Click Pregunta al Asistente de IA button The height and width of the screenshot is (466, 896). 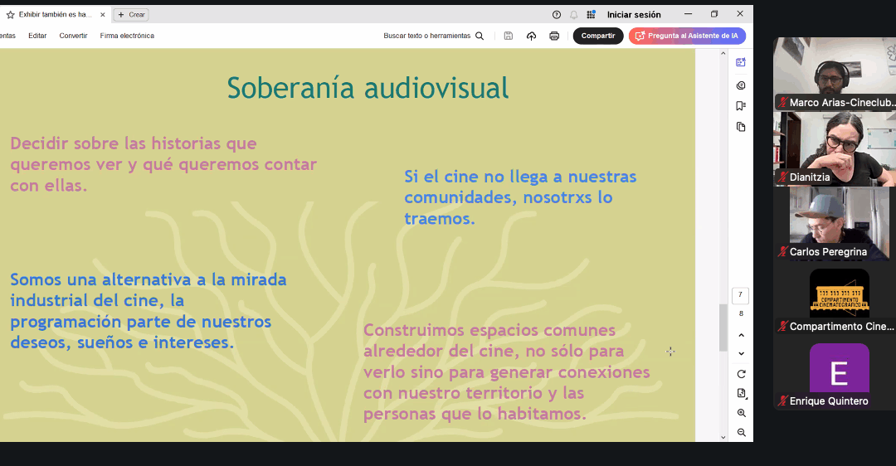687,36
